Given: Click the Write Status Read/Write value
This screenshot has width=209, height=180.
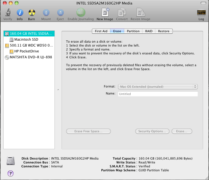Looking at the screenshot, I should pos(147,162).
